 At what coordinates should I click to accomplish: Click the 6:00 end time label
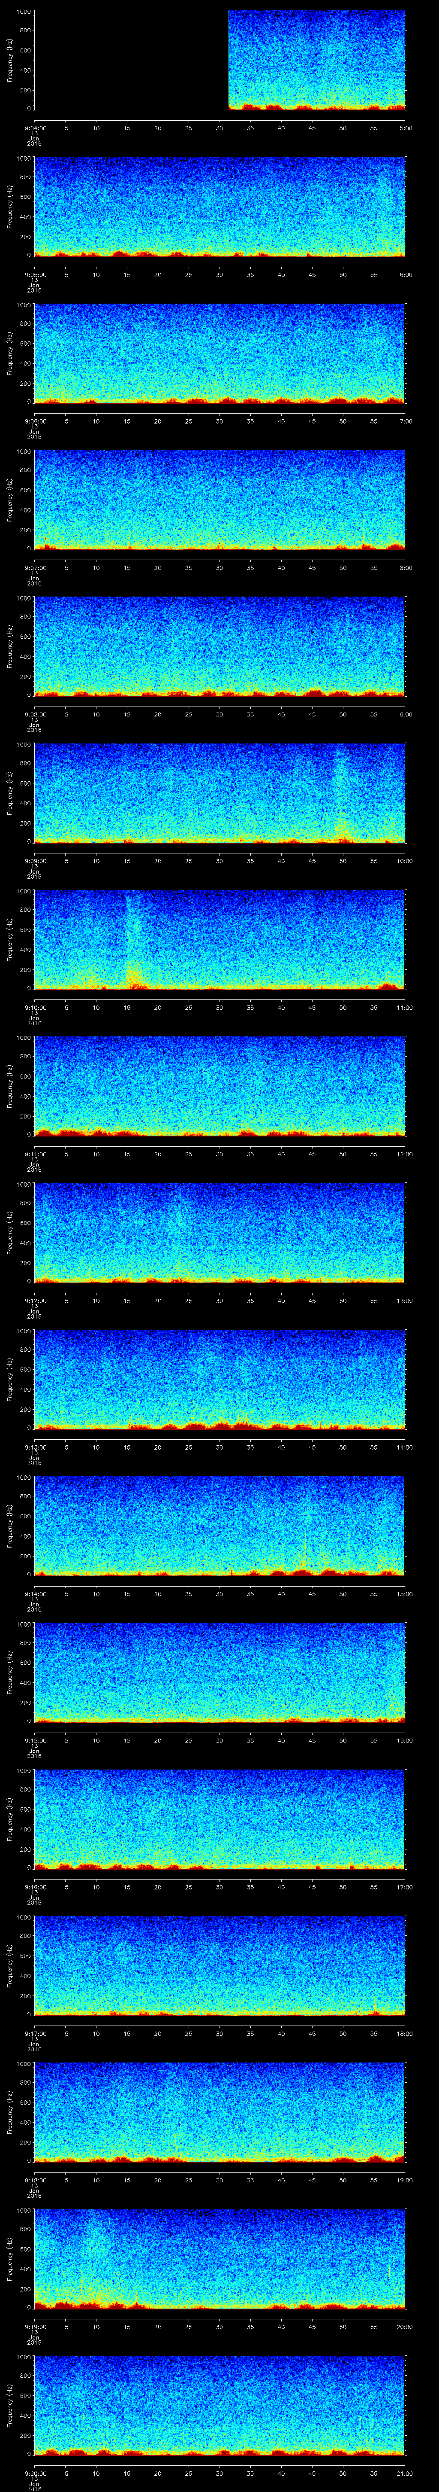click(405, 275)
